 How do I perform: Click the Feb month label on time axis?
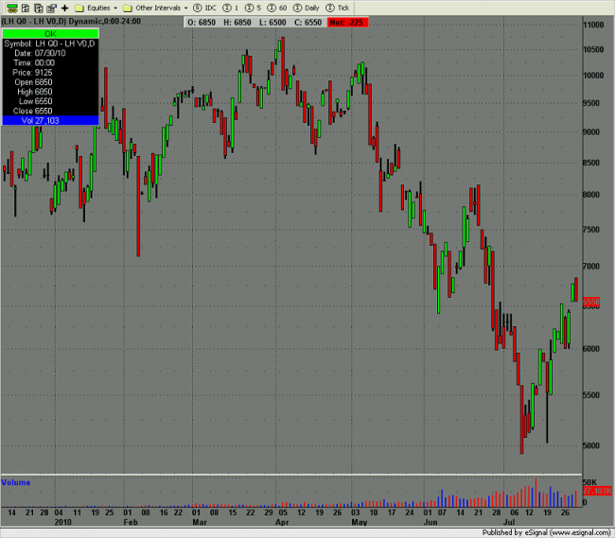click(131, 522)
